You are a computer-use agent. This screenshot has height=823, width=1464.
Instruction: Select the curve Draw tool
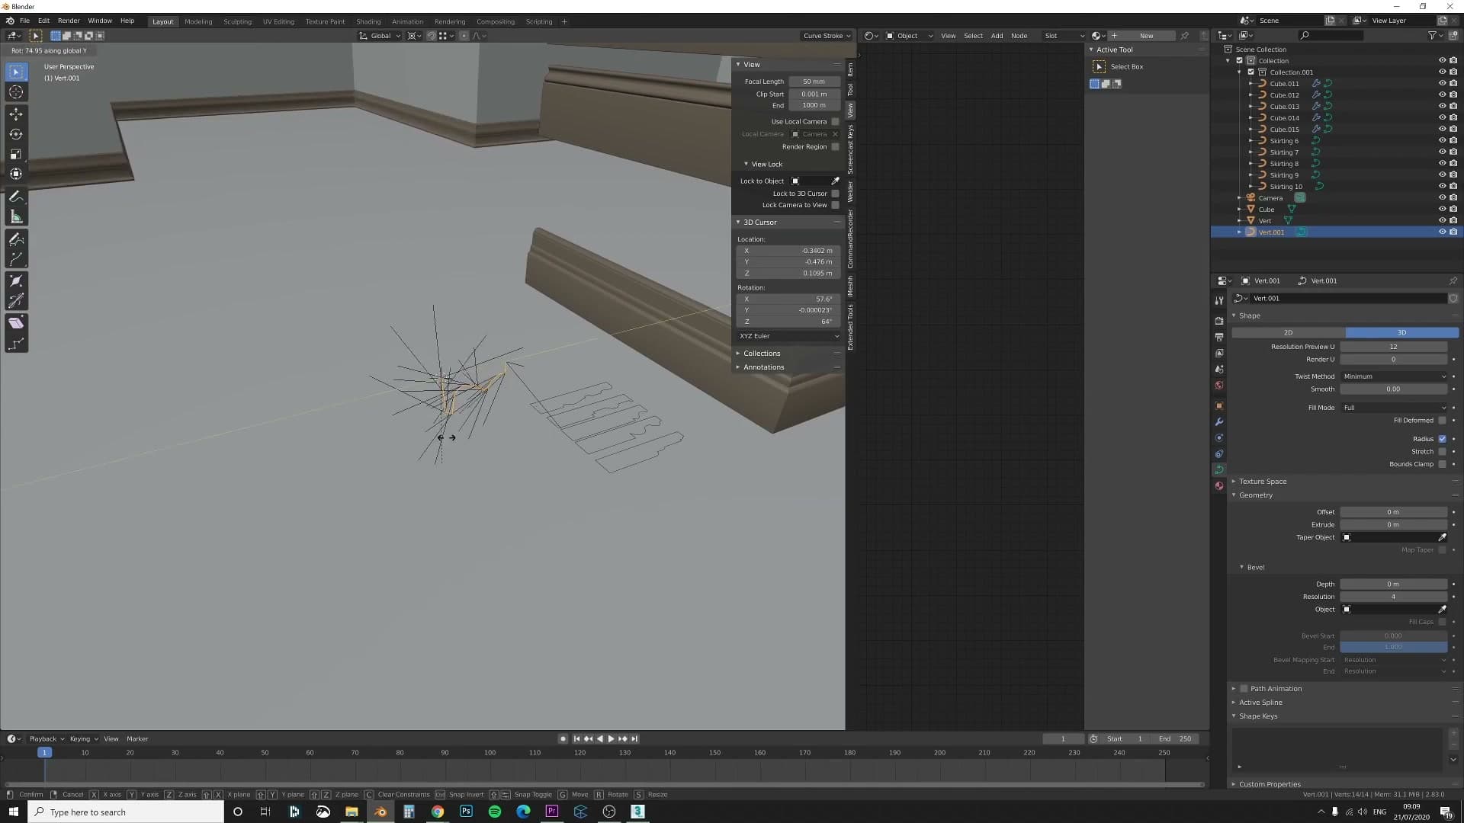pos(16,239)
